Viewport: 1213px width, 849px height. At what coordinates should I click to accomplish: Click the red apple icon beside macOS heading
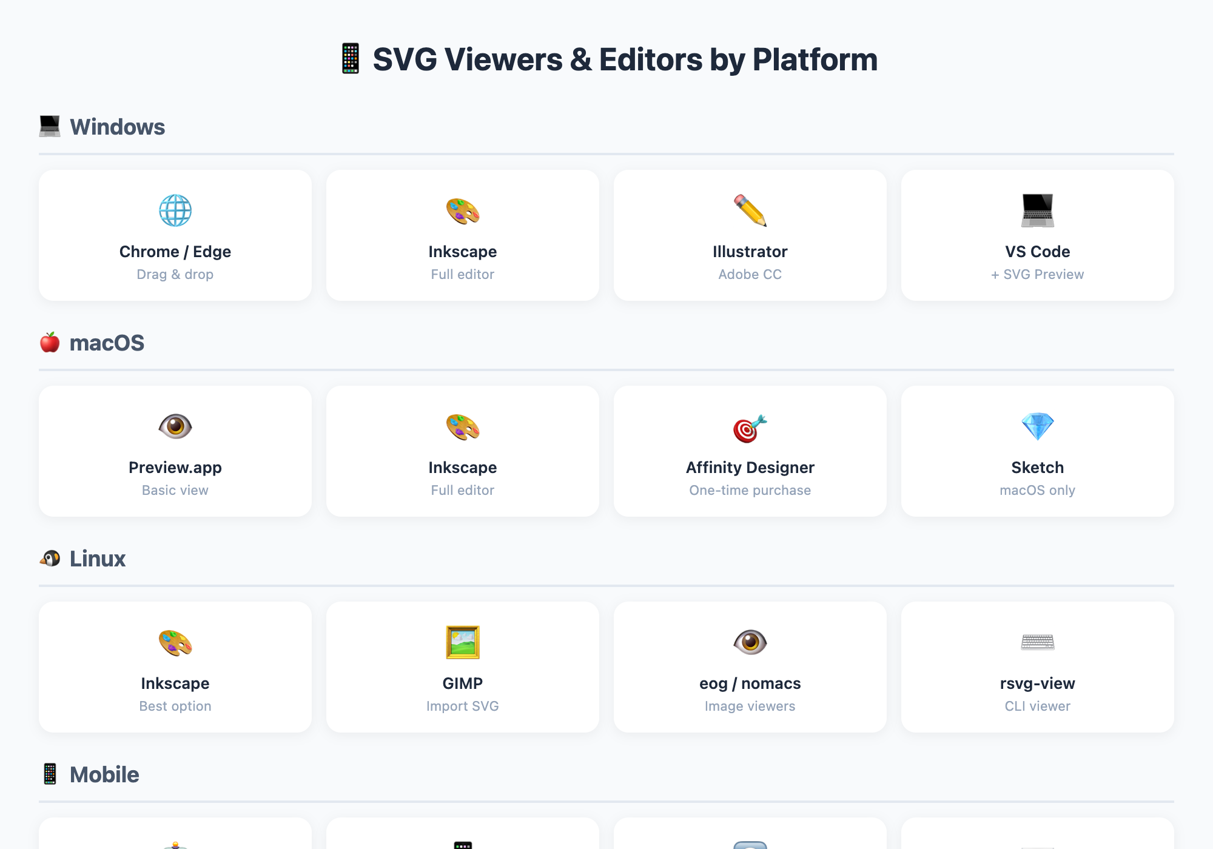pyautogui.click(x=50, y=343)
